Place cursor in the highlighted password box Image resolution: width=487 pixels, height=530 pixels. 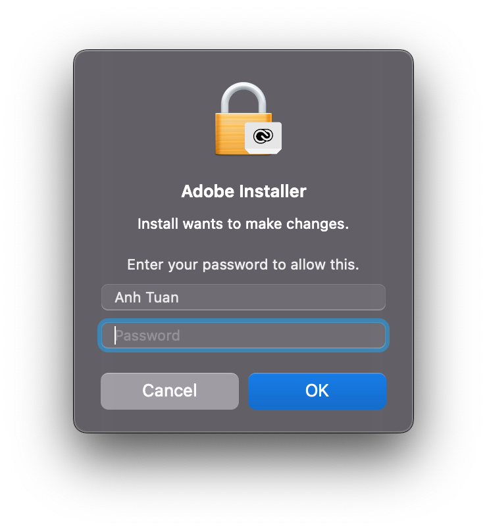point(244,335)
